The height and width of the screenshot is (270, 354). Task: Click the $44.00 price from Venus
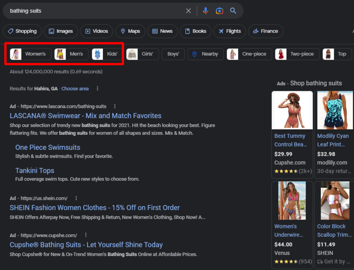(283, 245)
